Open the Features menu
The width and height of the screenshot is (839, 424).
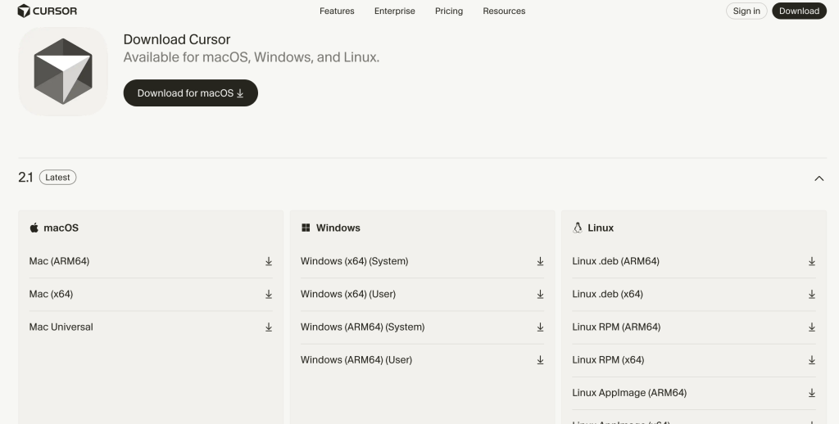tap(337, 11)
